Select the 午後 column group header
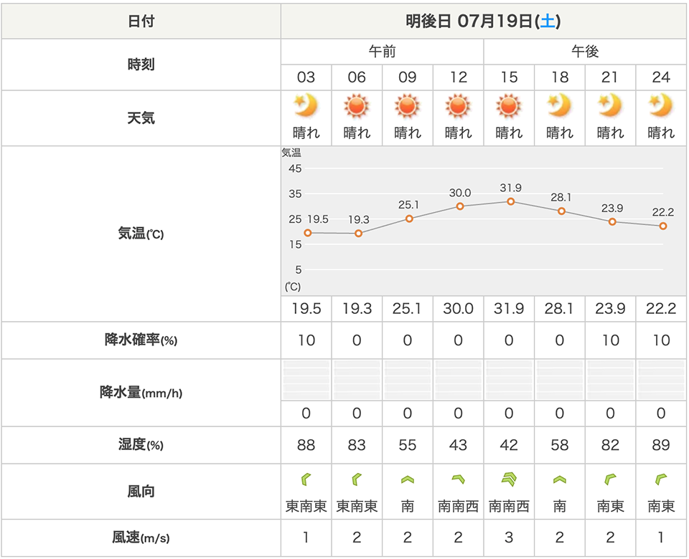The image size is (689, 559). tap(585, 52)
